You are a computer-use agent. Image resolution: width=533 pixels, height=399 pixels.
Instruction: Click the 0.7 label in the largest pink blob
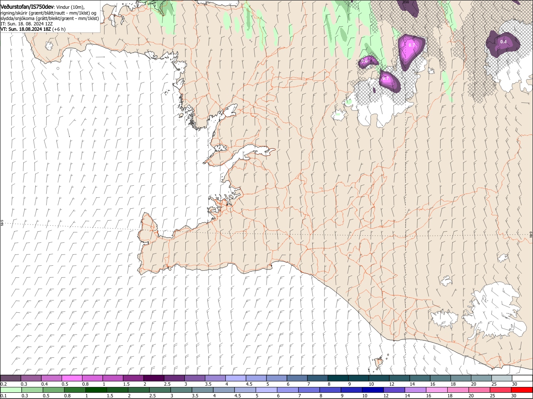[x=412, y=45]
